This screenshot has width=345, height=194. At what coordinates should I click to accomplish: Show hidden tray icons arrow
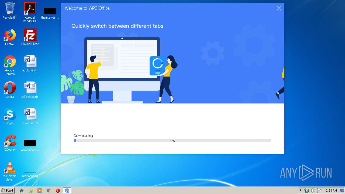301,190
